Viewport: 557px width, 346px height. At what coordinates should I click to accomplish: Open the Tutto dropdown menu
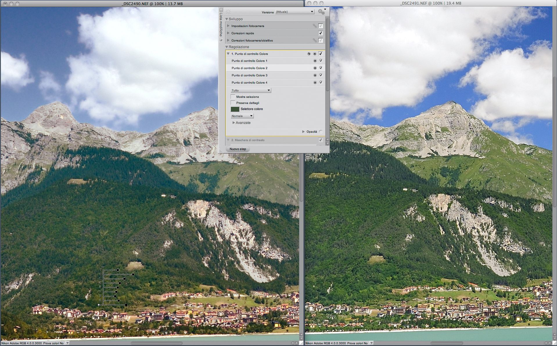click(251, 90)
